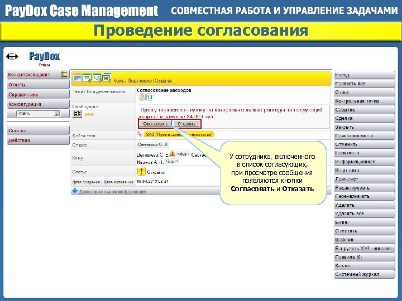Click the Показать все button
Image resolution: width=402 pixels, height=301 pixels.
(x=364, y=84)
